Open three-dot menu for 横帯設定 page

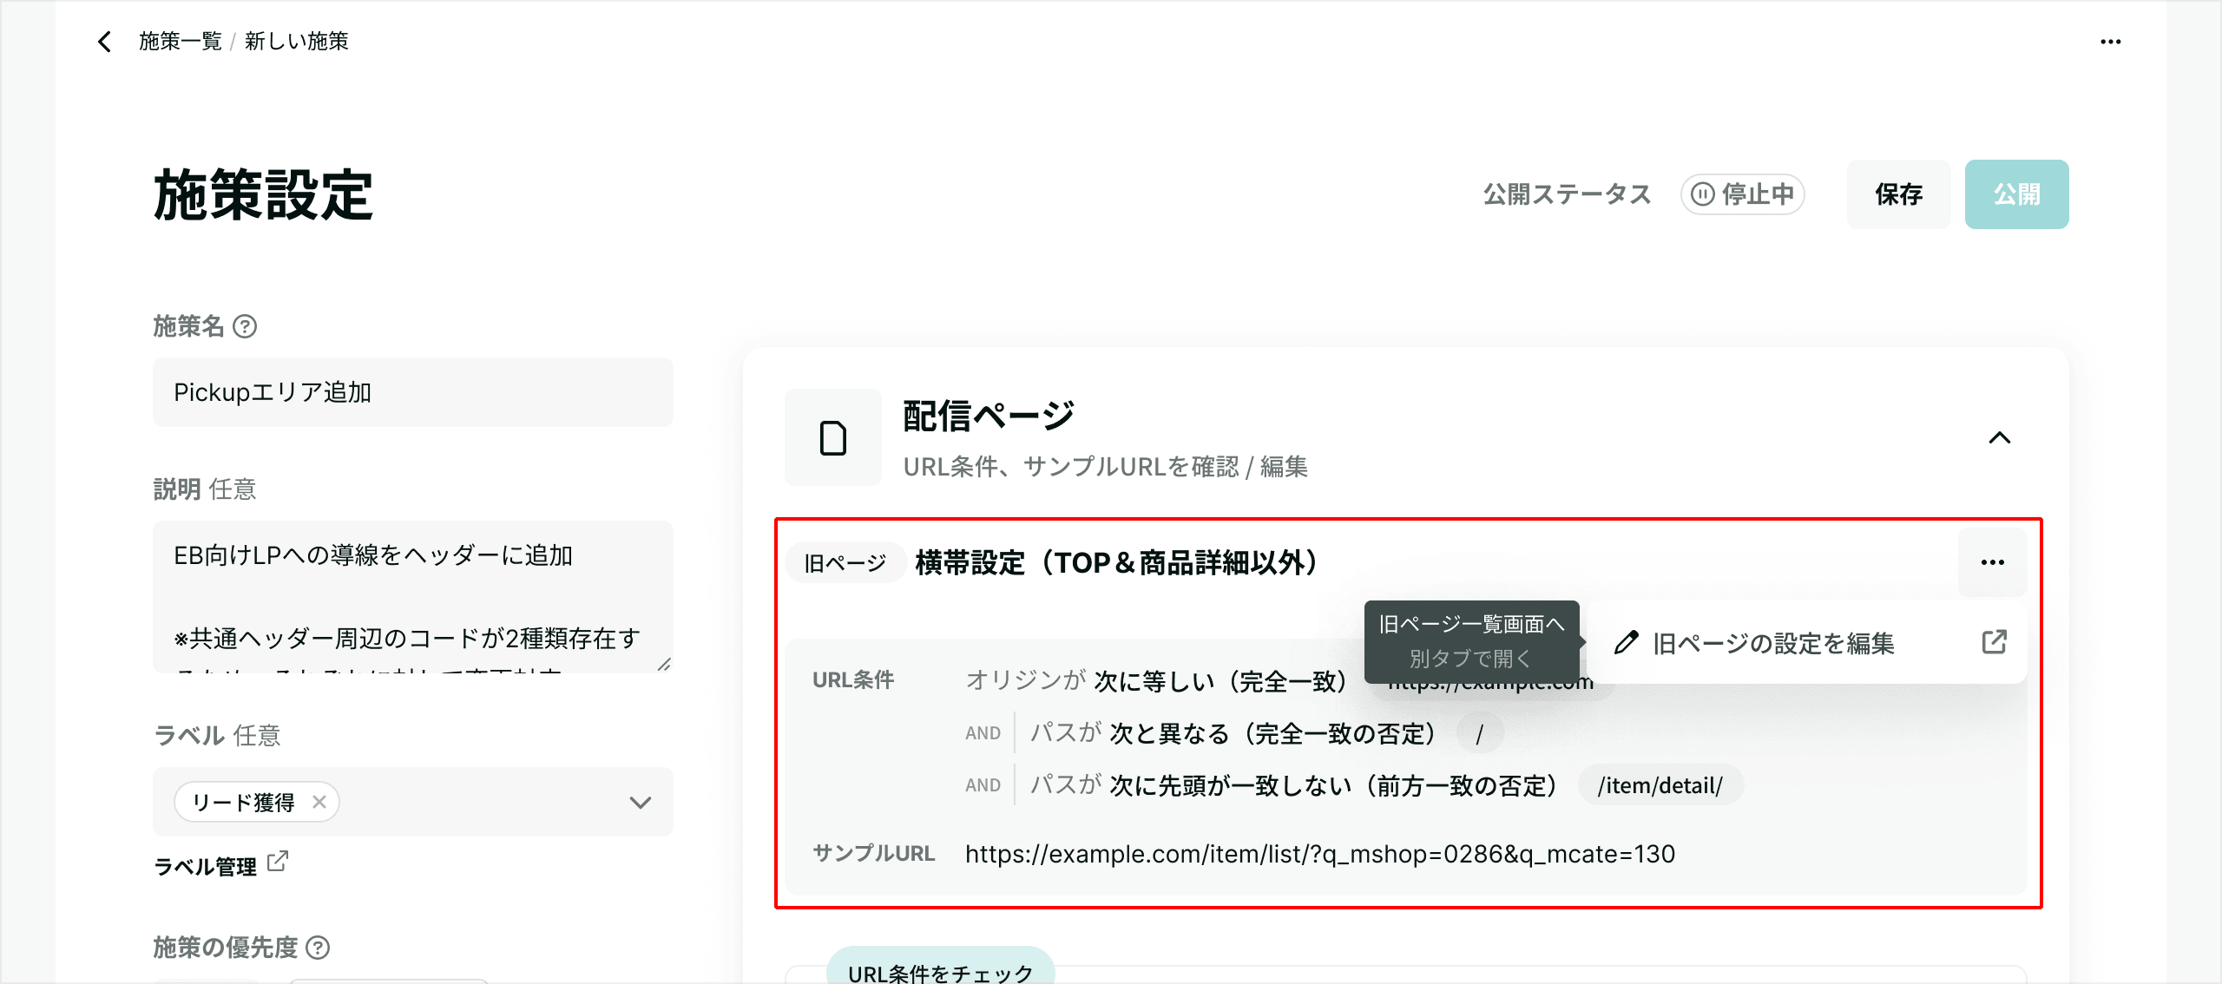point(1992,562)
